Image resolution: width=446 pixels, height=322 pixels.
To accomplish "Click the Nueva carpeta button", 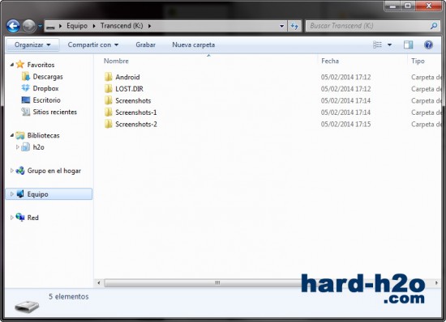I will (194, 44).
